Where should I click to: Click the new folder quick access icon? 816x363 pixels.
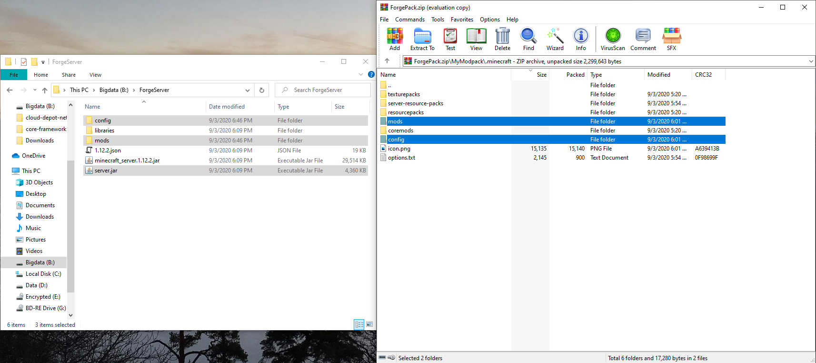(x=34, y=61)
